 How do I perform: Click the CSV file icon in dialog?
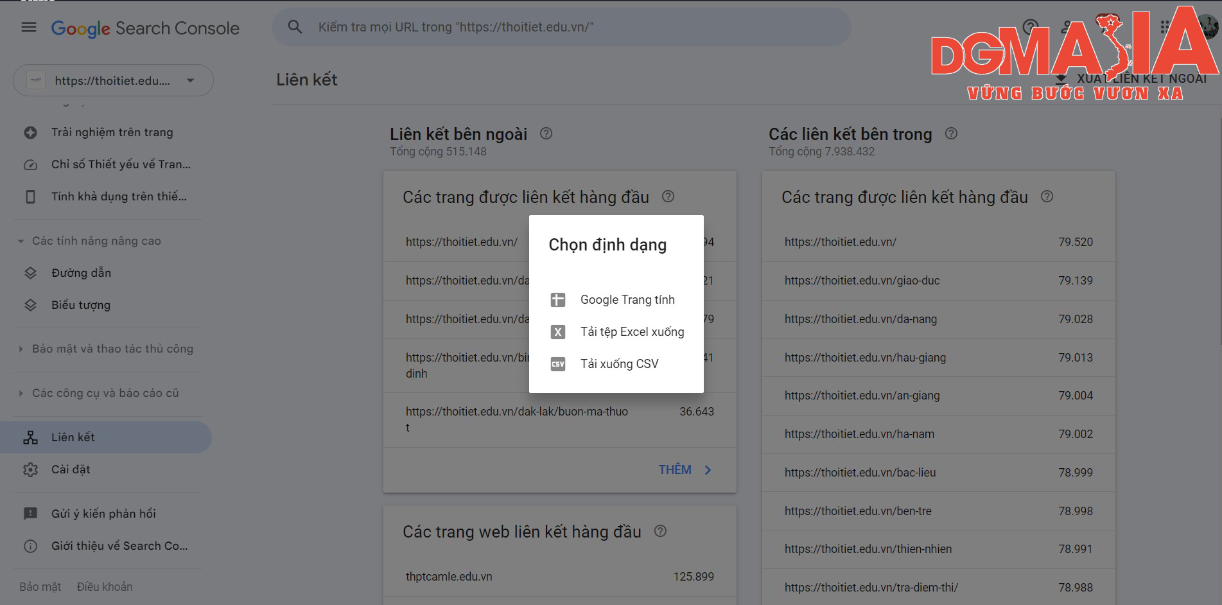coord(558,364)
